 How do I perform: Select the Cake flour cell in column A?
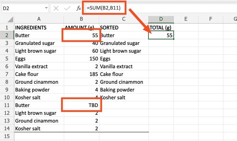pos(39,74)
